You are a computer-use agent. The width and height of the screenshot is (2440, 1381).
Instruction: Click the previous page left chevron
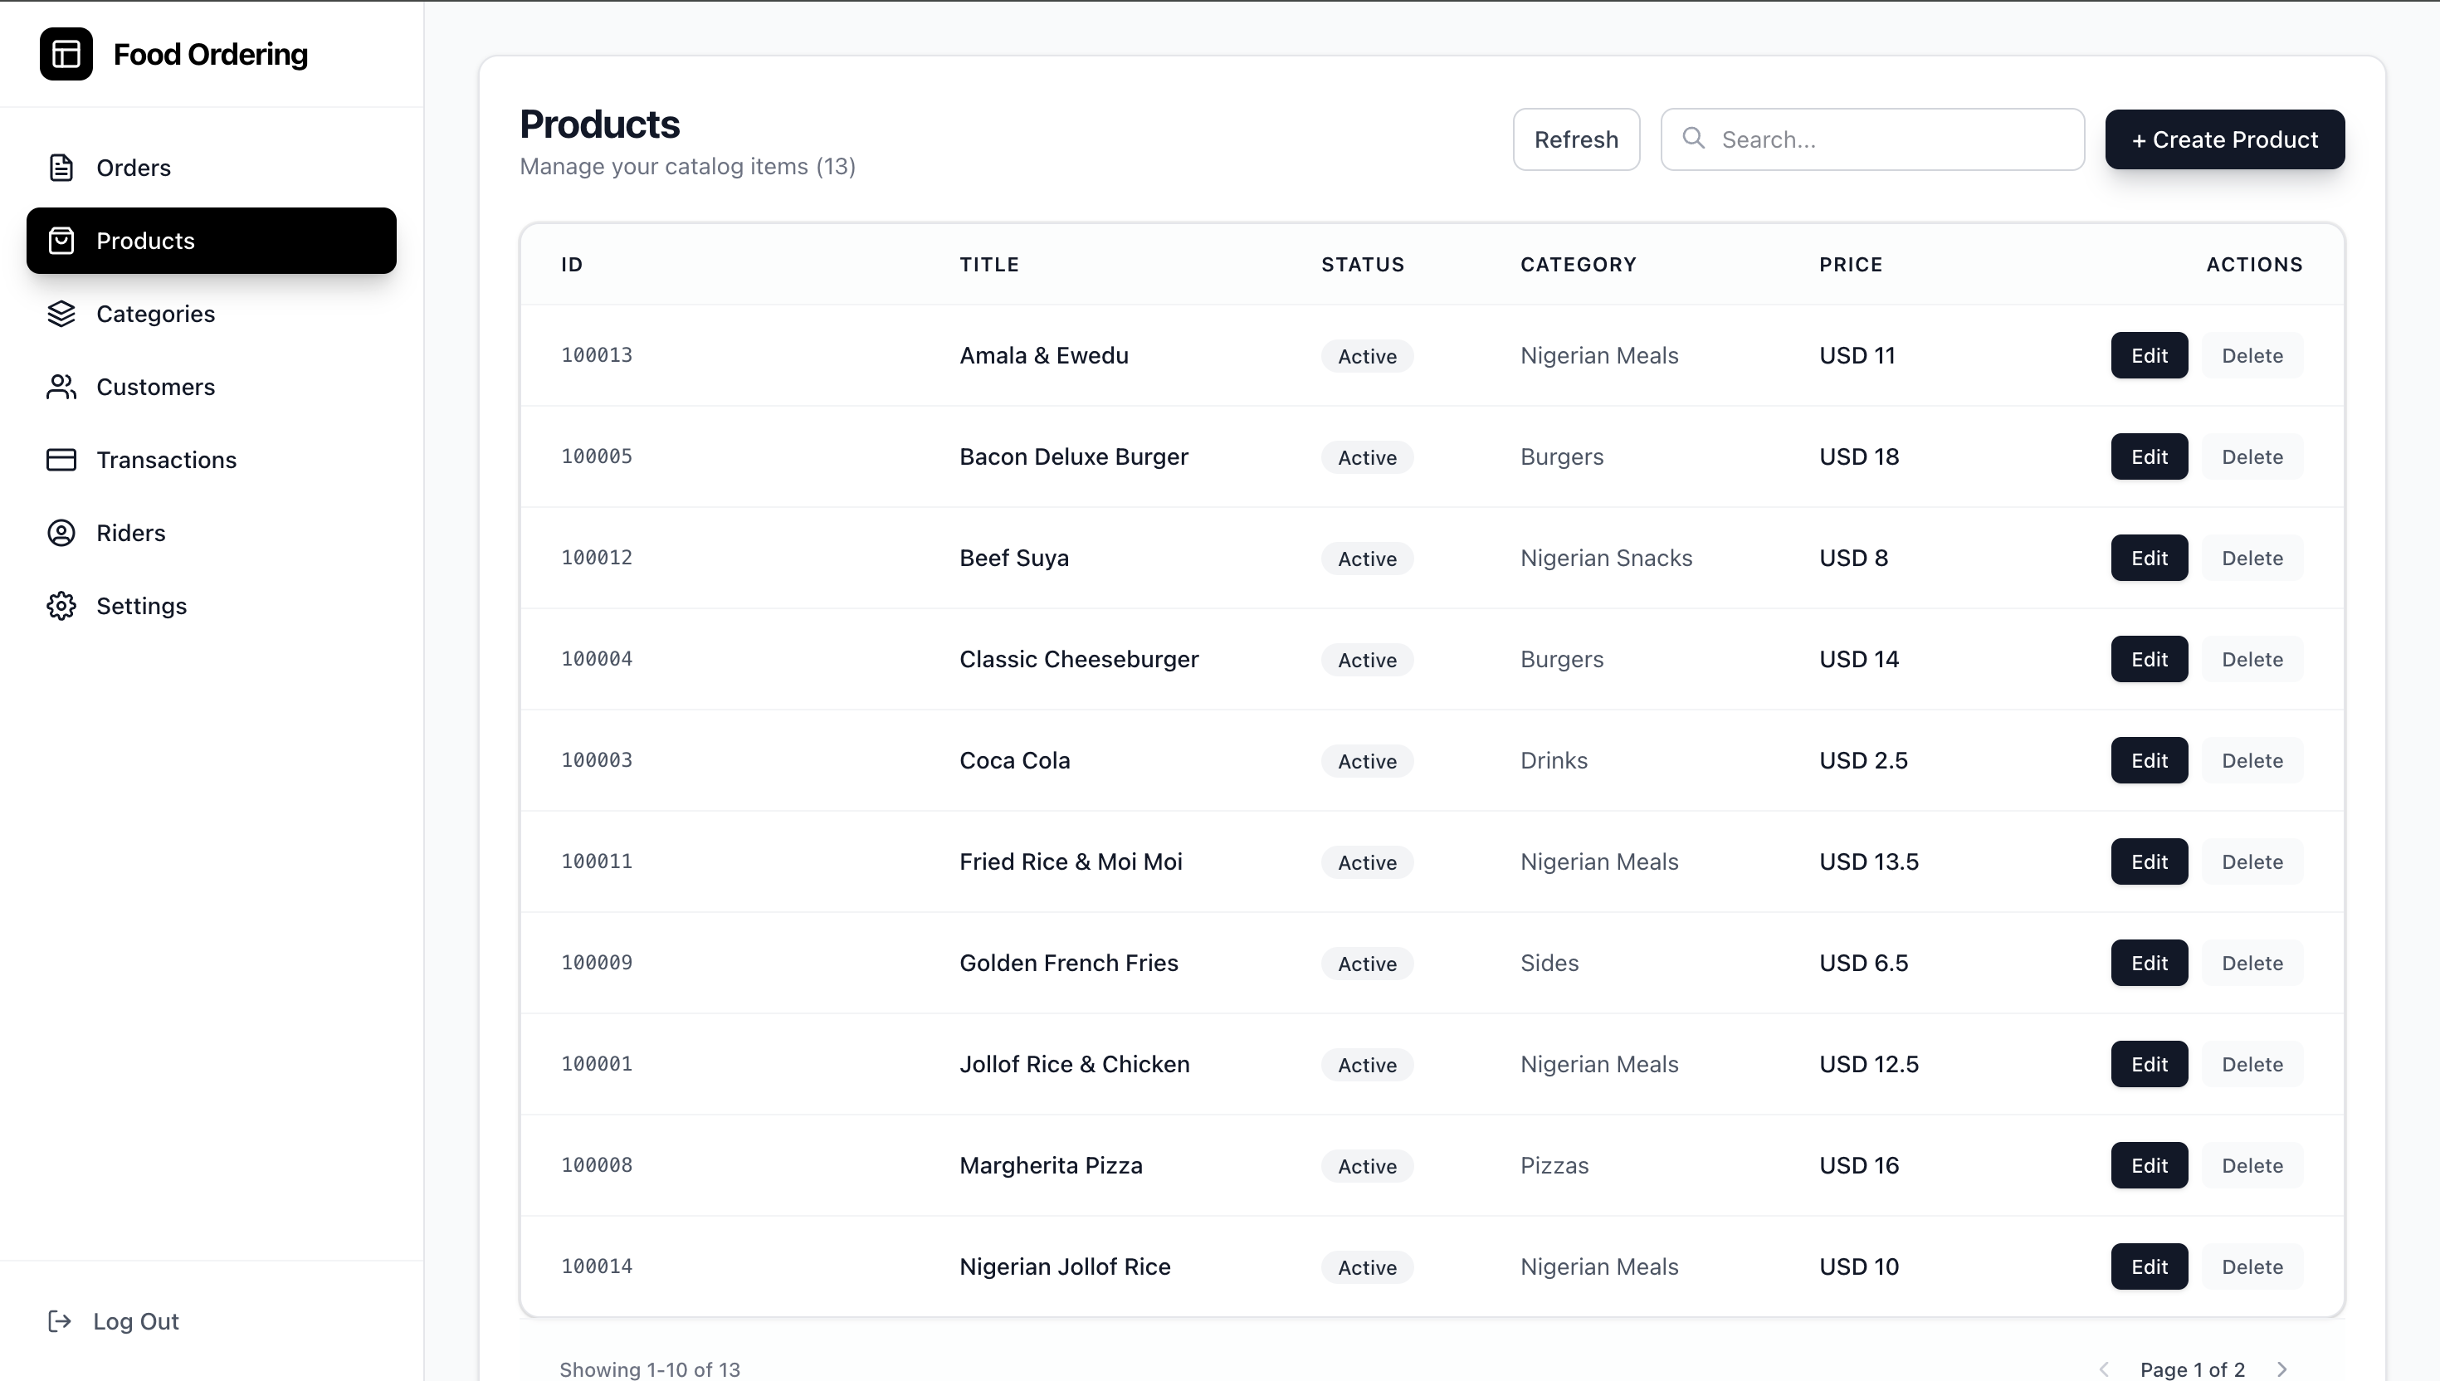[2105, 1369]
